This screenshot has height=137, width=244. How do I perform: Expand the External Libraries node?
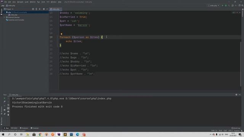pos(5,17)
